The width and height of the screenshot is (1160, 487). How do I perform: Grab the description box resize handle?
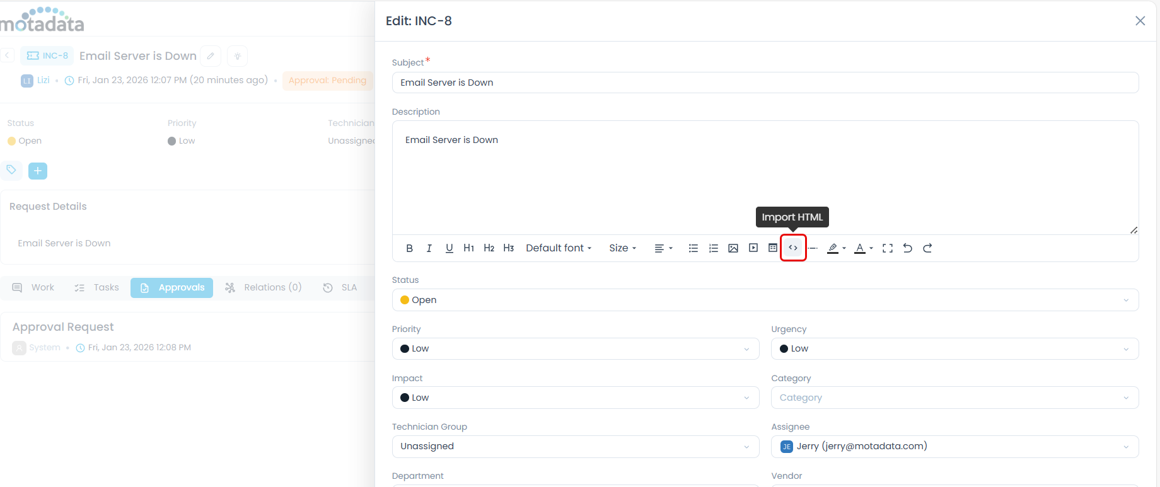tap(1134, 230)
